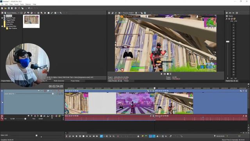Viewport: 250px width, 141px height.
Task: Select the Tagged Media bin
Action: 11,20
